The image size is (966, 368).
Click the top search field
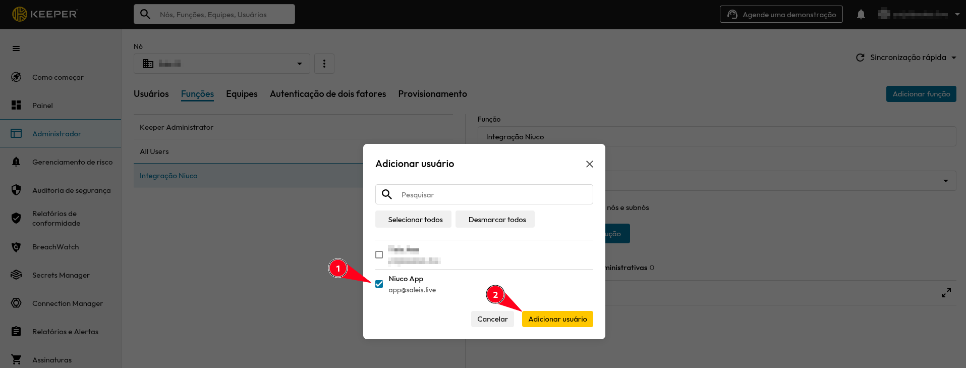(214, 14)
